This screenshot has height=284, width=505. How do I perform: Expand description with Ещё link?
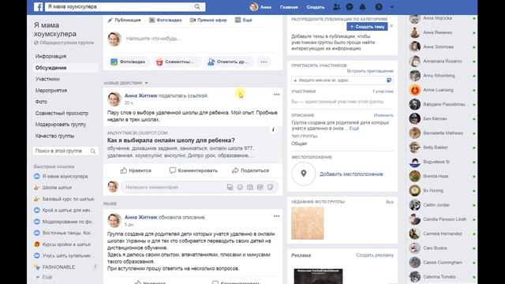[x=354, y=128]
